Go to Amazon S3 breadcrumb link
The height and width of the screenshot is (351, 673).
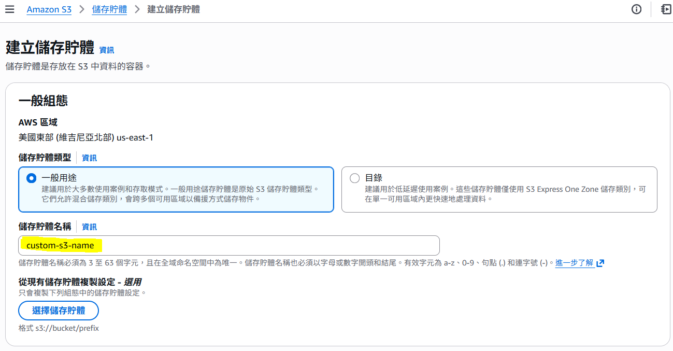(49, 9)
